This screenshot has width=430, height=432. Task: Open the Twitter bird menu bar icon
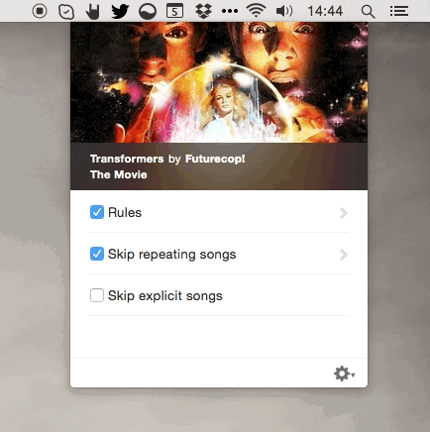coord(120,11)
